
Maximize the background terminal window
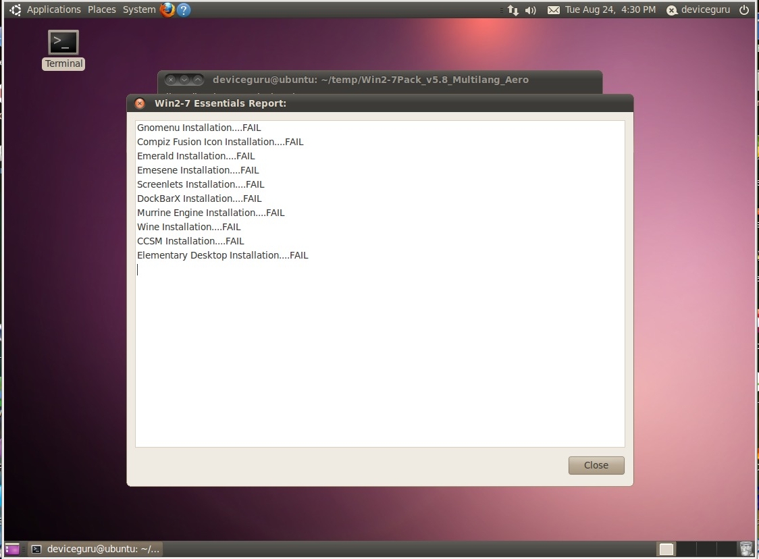pos(198,80)
